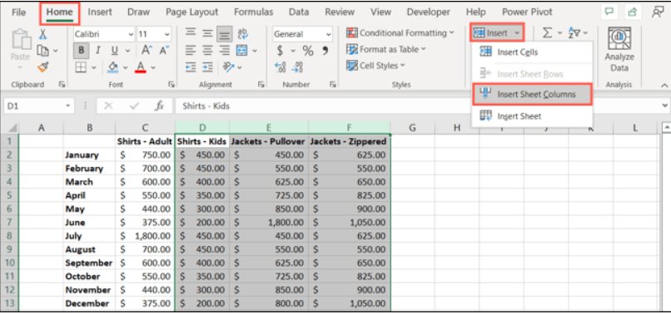Open the Power Pivot tab

(x=527, y=12)
